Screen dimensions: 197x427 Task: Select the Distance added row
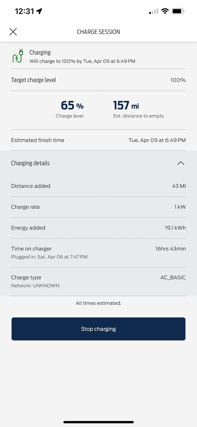[x=98, y=186]
